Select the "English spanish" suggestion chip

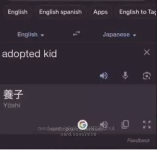pyautogui.click(x=60, y=12)
